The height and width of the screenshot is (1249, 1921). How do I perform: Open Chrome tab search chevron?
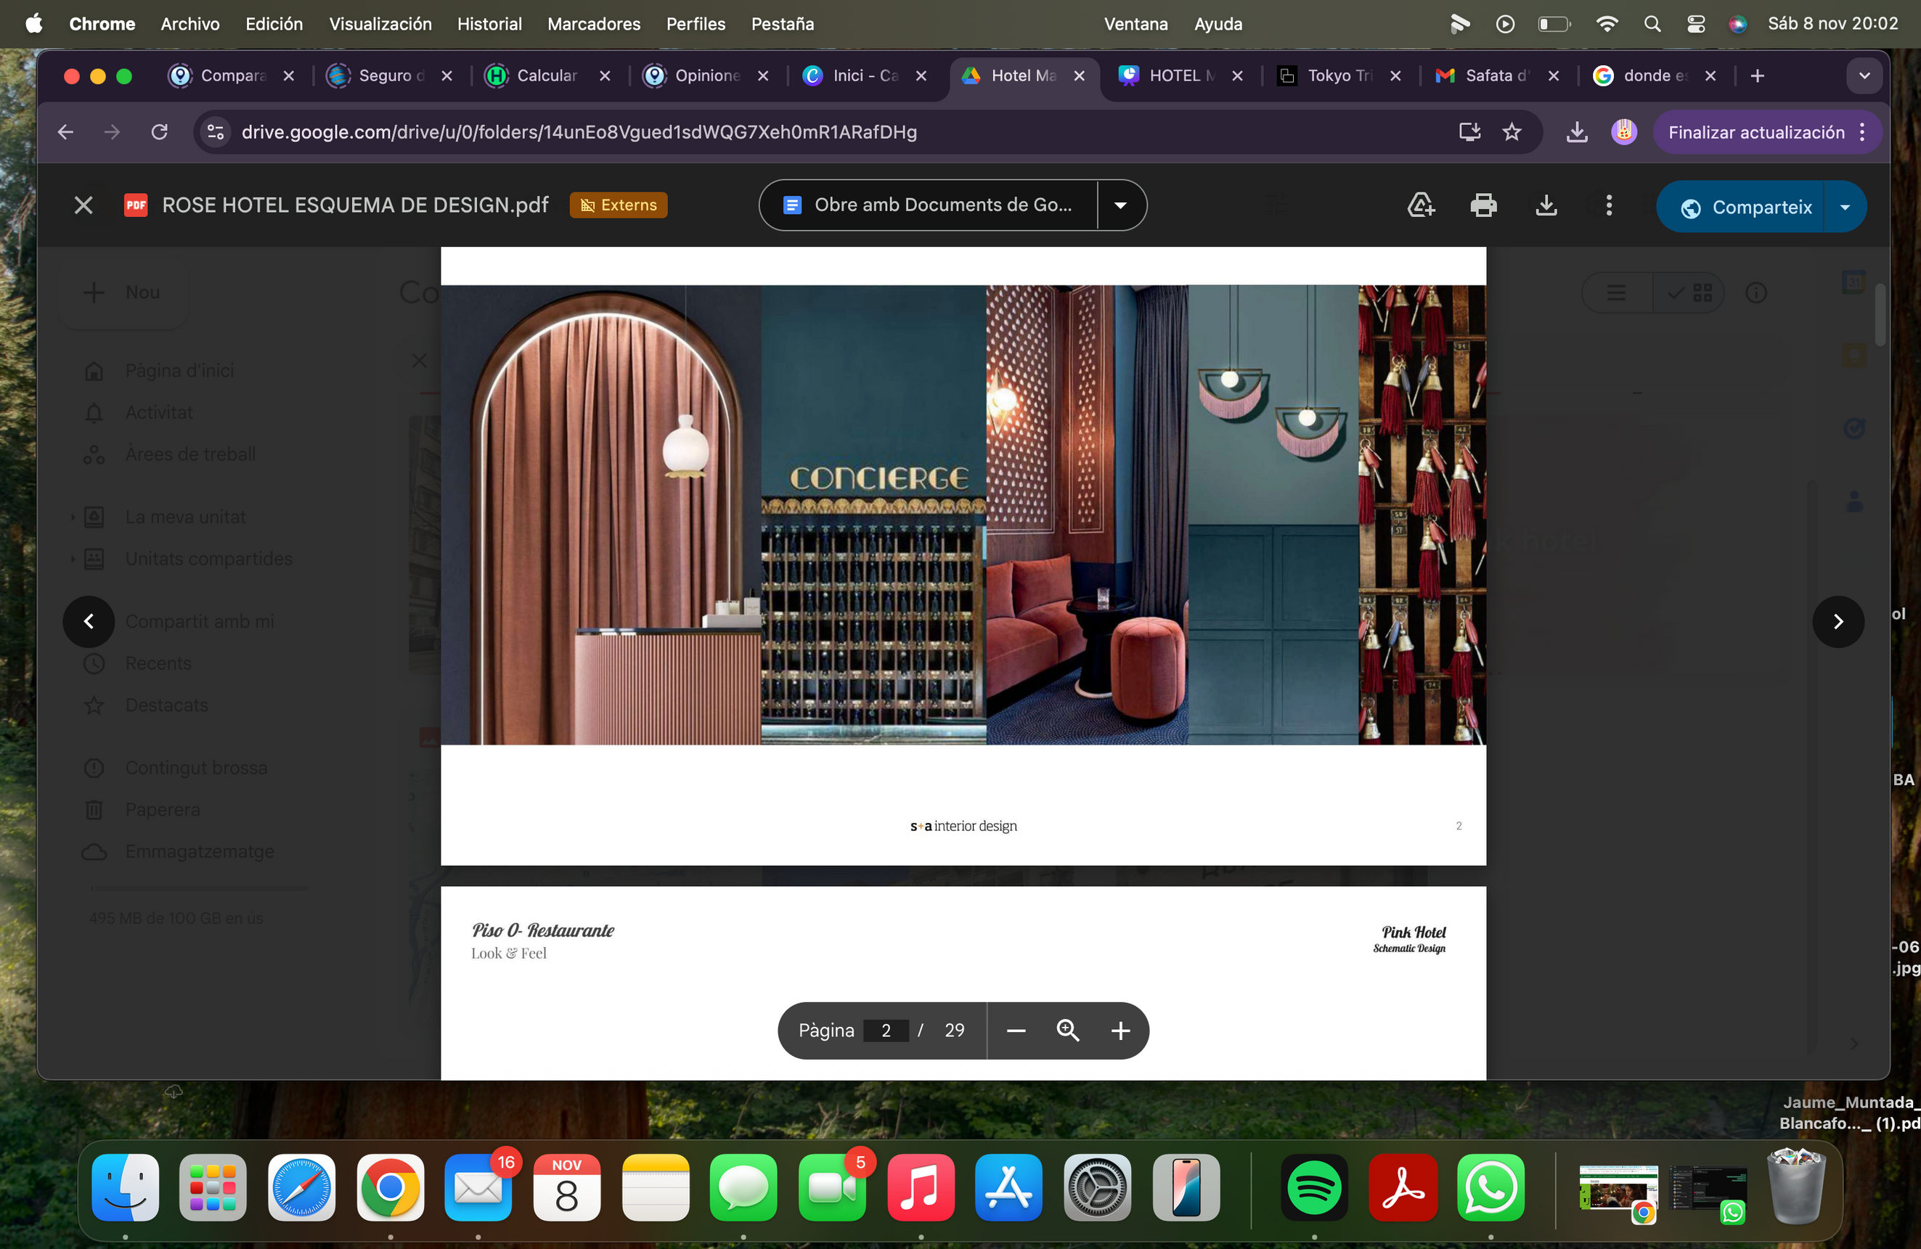pos(1864,75)
